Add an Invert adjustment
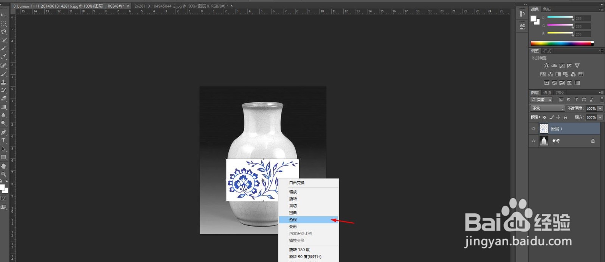The image size is (605, 262). [x=547, y=83]
